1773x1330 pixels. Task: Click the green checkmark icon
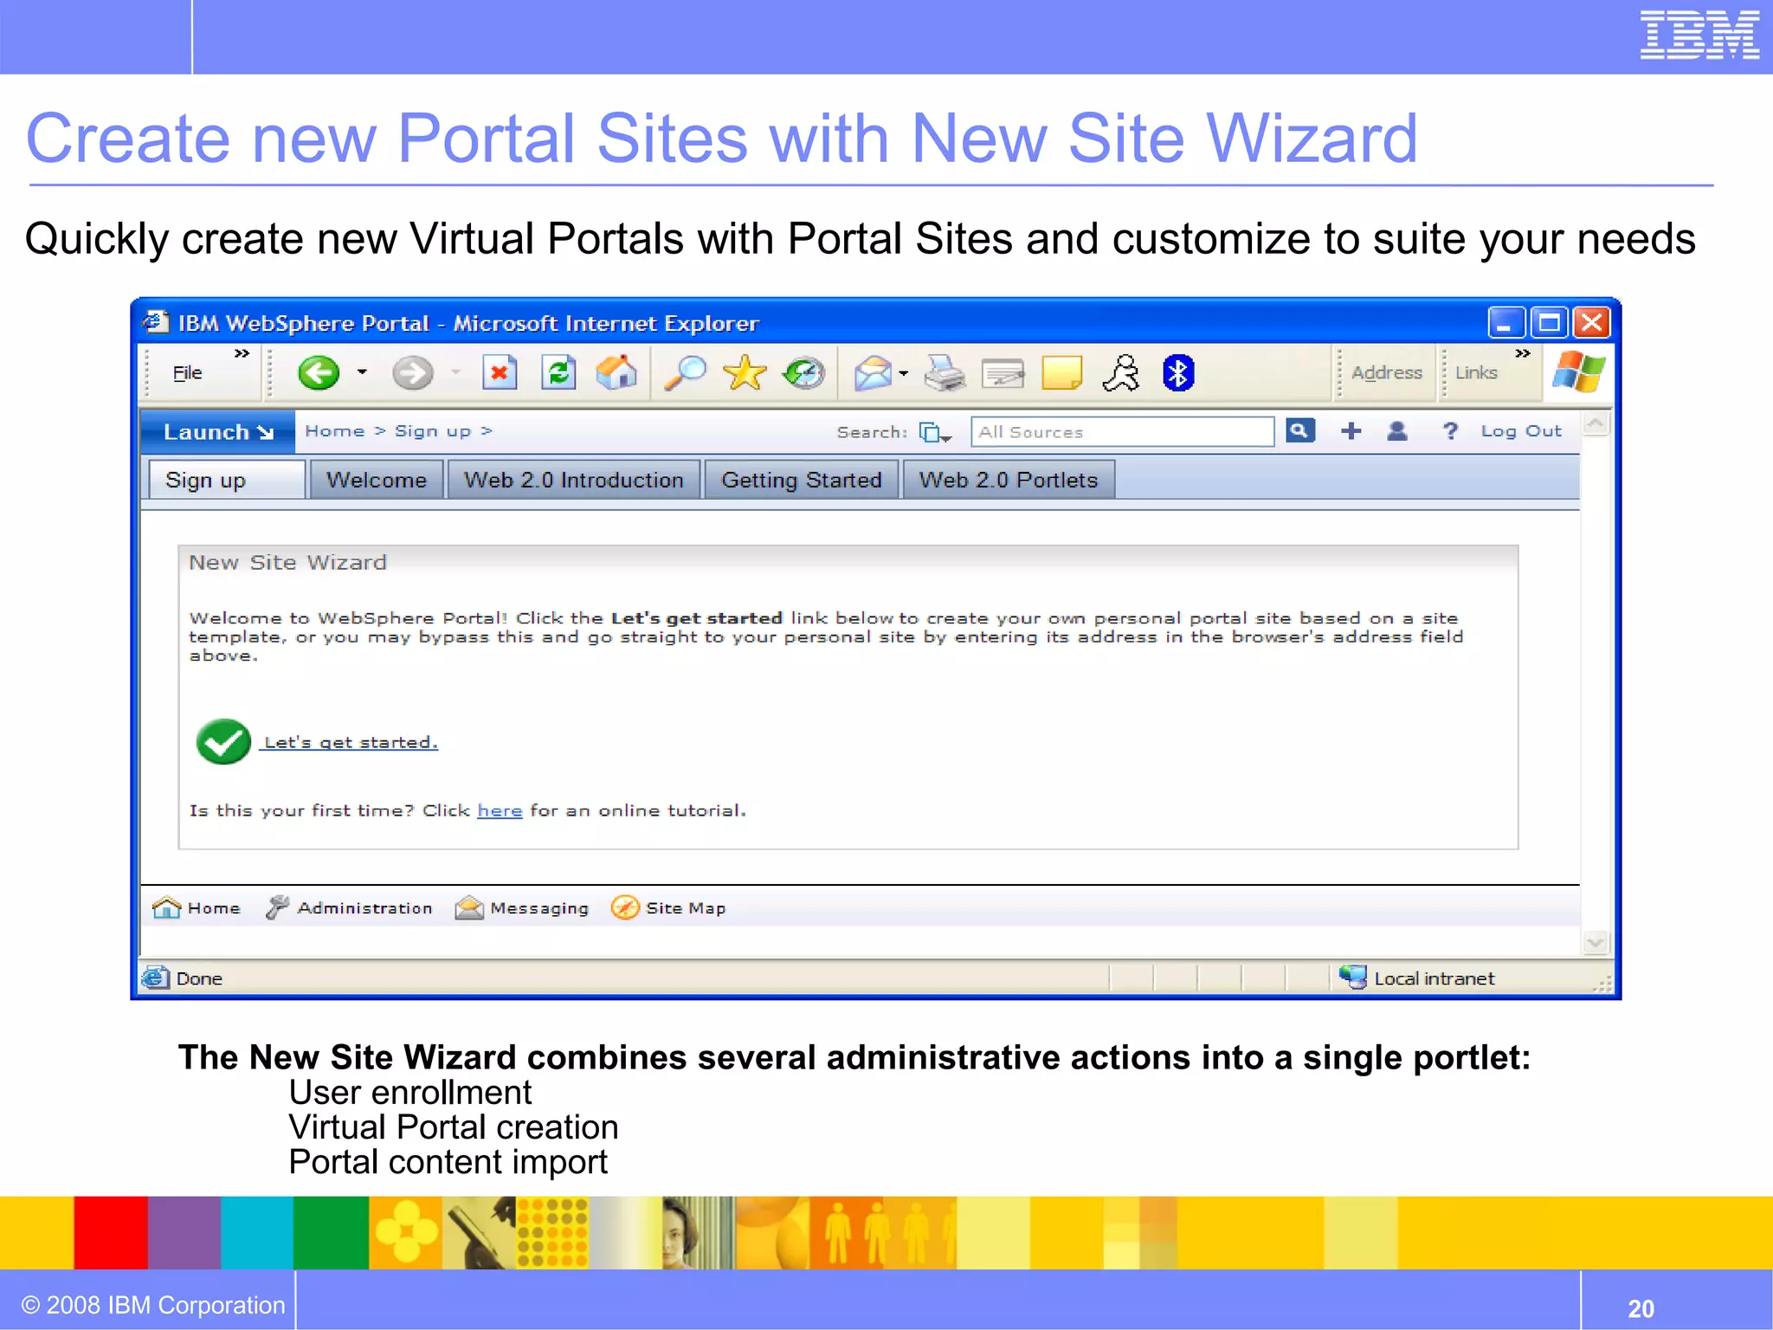point(223,742)
